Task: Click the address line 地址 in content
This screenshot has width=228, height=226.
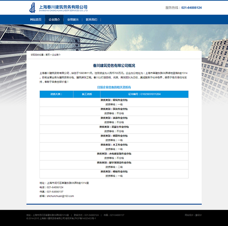Action: (64, 183)
